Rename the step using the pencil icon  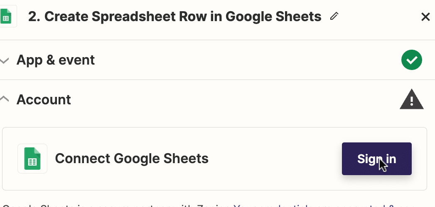pos(334,16)
